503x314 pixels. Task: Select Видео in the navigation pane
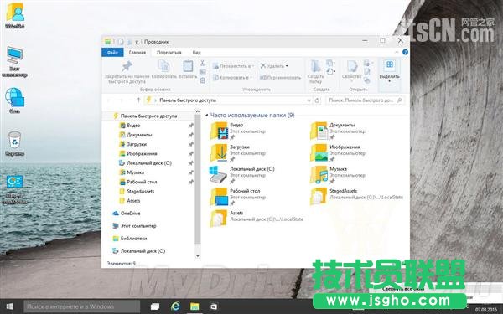(133, 126)
